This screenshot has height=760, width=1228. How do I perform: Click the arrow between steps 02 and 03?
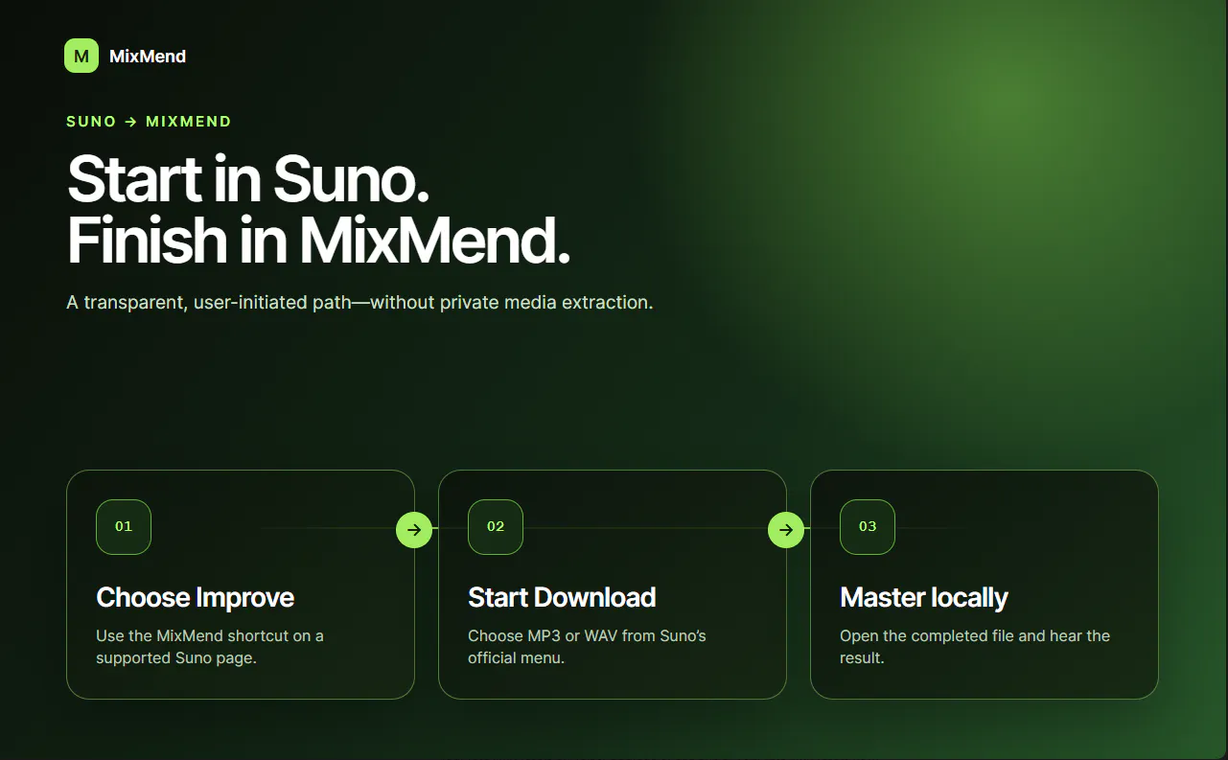[786, 529]
